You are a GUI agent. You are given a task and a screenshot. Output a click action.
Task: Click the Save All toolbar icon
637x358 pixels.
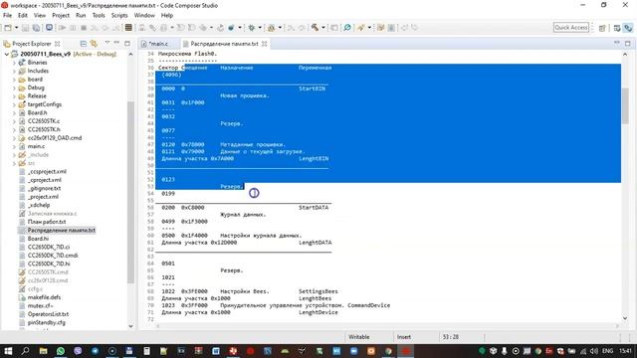pos(36,28)
